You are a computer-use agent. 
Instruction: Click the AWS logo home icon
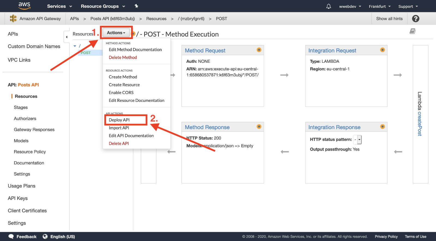(x=24, y=6)
